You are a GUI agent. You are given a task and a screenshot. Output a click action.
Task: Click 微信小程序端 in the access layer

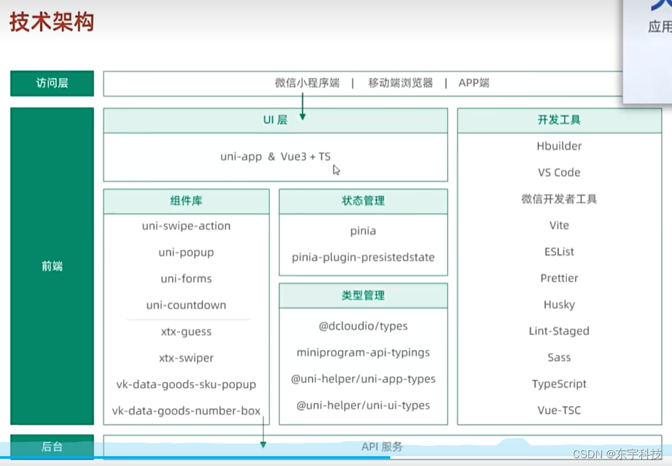[307, 83]
